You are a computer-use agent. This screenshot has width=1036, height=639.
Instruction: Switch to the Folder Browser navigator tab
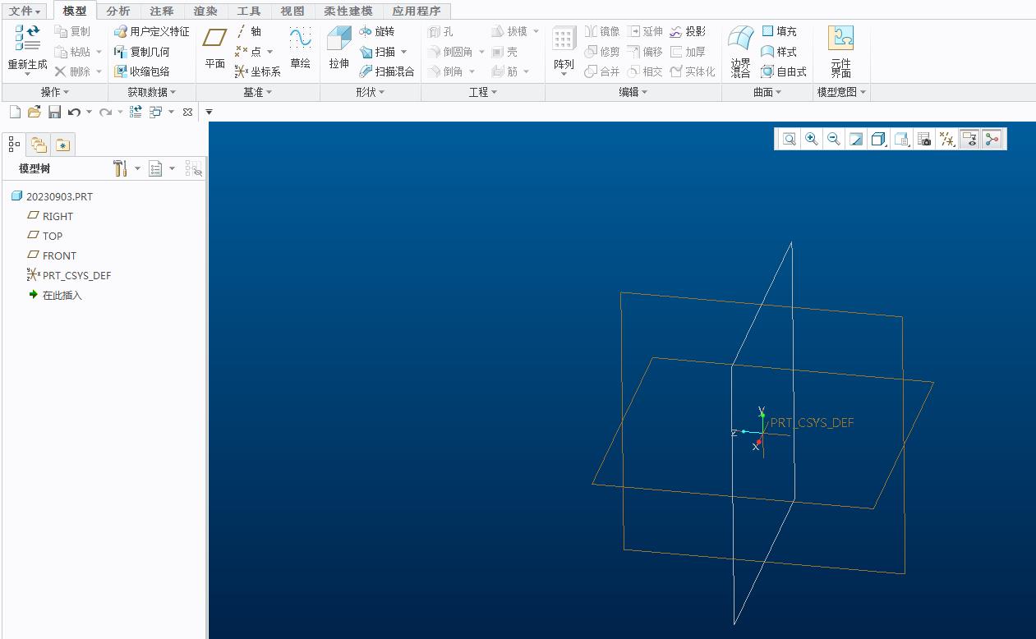coord(39,145)
